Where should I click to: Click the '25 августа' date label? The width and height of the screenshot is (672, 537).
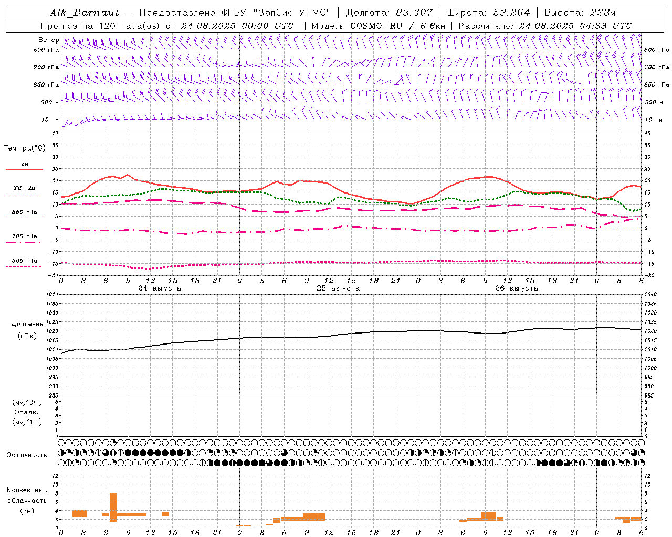pyautogui.click(x=338, y=288)
